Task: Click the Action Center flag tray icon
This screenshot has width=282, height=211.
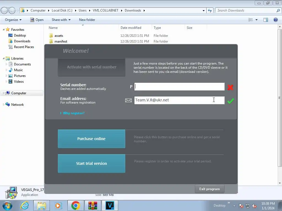Action: point(241,206)
